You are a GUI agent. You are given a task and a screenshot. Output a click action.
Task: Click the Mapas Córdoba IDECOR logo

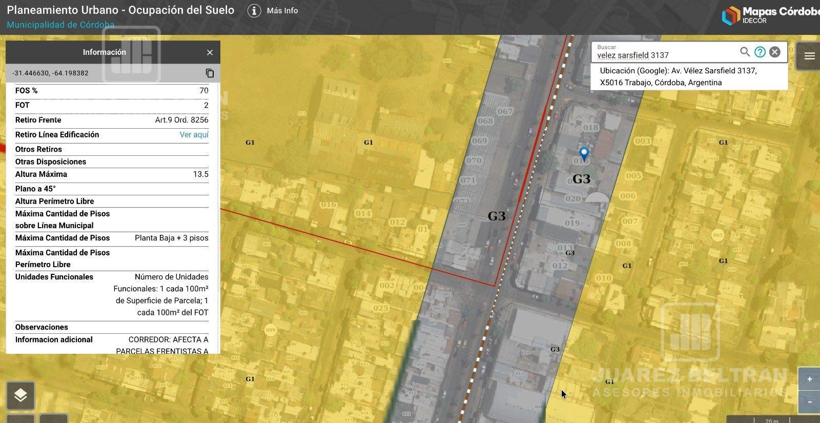tap(770, 15)
